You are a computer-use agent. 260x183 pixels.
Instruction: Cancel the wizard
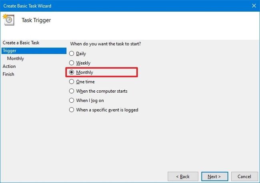[244, 177]
